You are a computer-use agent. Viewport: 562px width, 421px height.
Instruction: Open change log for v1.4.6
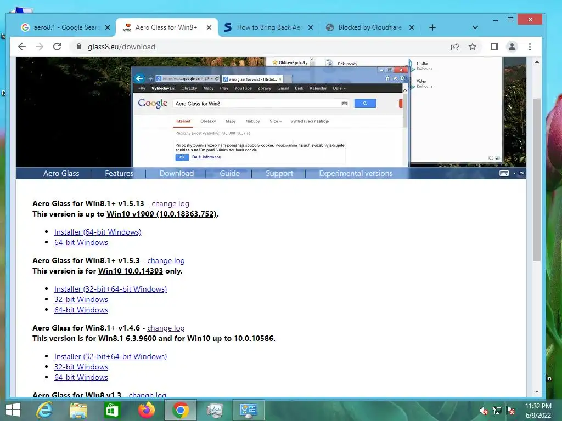[x=166, y=328]
